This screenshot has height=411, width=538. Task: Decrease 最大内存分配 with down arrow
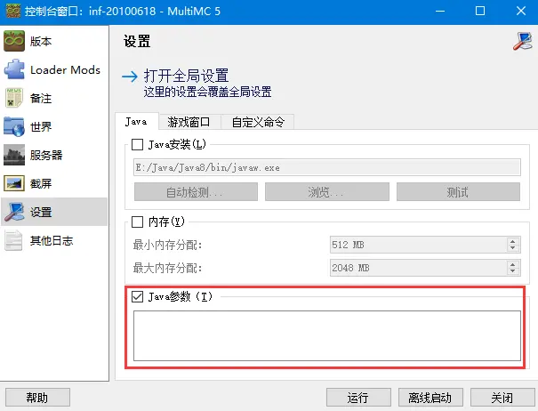pyautogui.click(x=513, y=271)
